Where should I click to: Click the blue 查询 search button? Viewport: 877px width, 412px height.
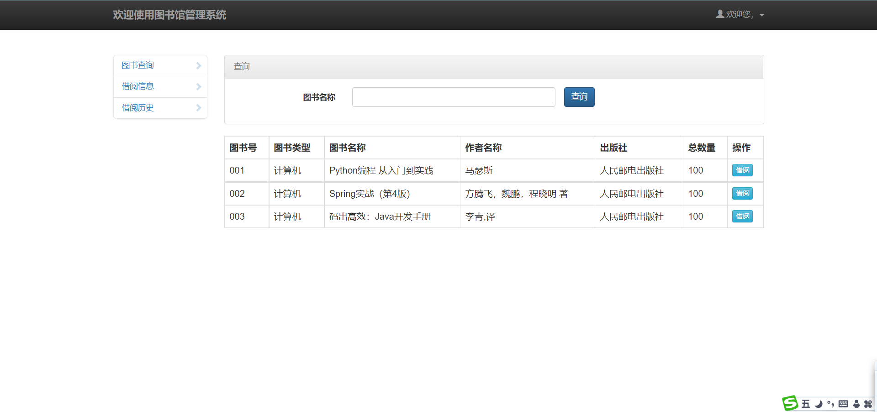tap(579, 97)
